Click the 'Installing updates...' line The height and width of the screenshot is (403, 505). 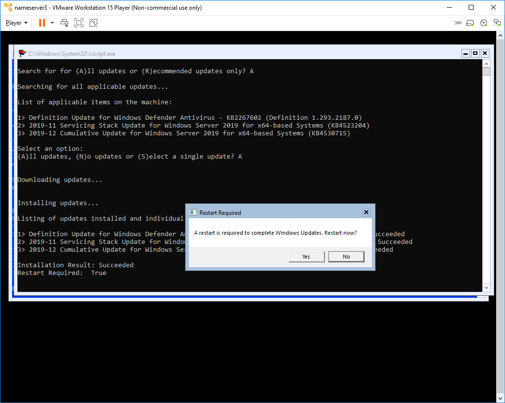point(58,203)
